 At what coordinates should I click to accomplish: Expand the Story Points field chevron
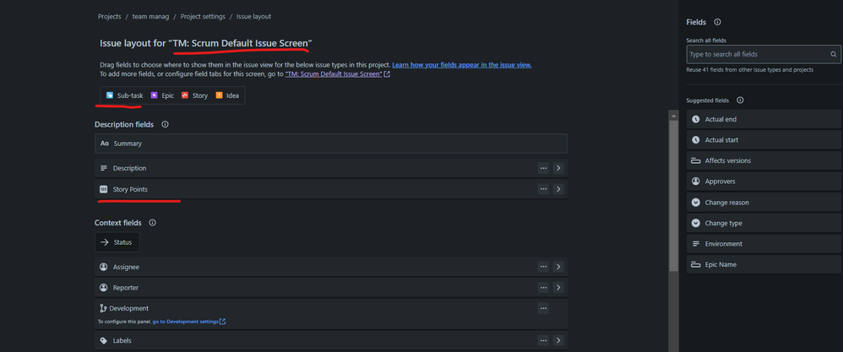(558, 189)
